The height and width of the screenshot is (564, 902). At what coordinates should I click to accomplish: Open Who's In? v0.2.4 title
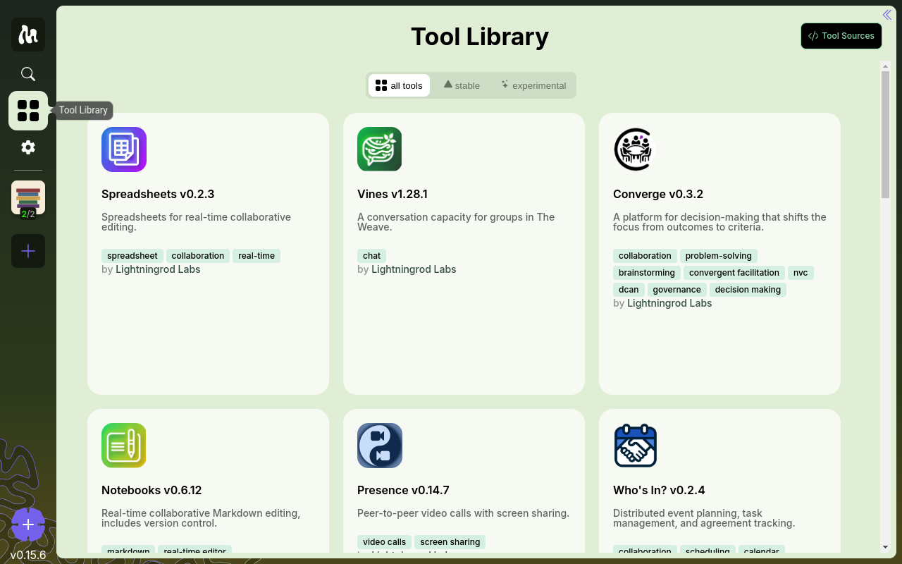659,490
